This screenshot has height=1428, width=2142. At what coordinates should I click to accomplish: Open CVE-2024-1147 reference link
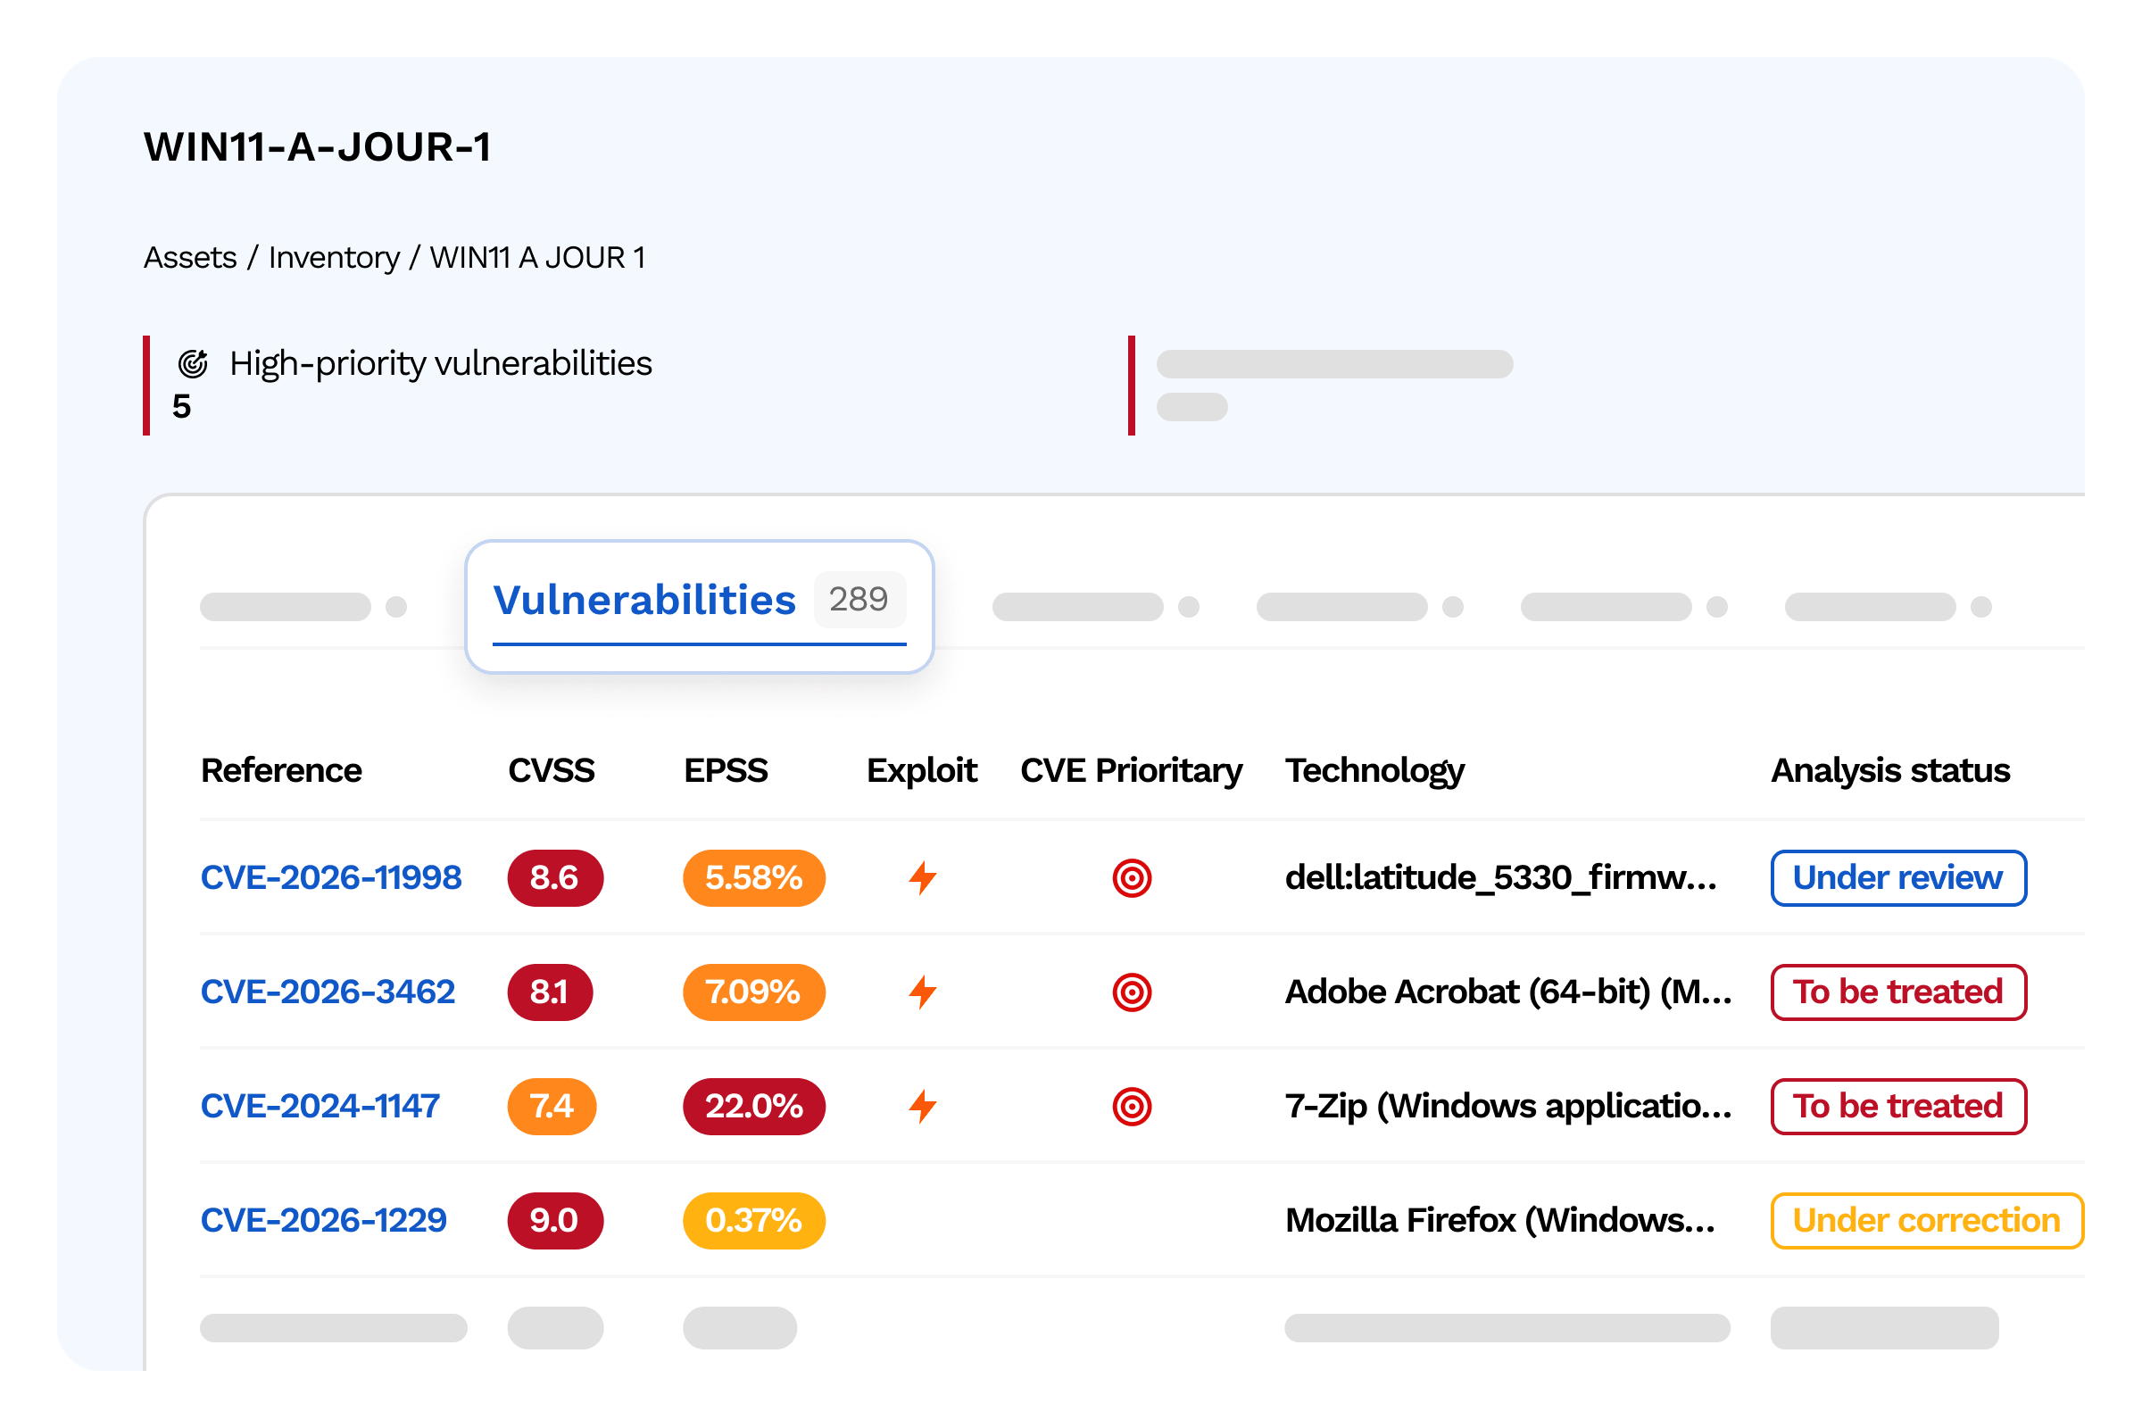tap(320, 1107)
